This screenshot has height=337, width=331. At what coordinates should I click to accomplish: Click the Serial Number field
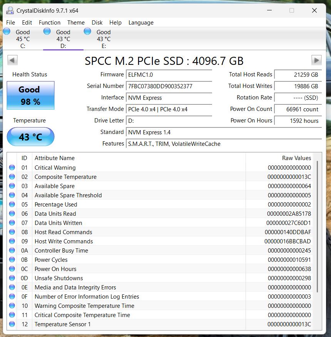point(169,86)
